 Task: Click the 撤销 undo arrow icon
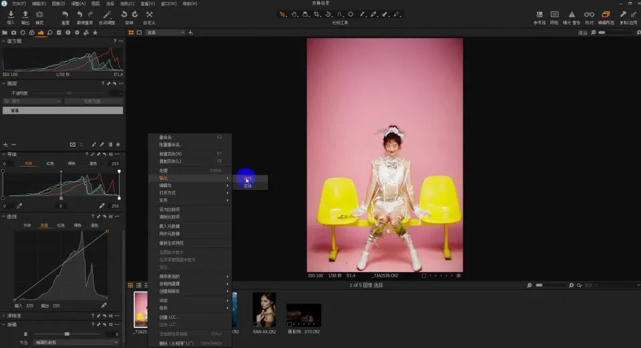coord(79,15)
